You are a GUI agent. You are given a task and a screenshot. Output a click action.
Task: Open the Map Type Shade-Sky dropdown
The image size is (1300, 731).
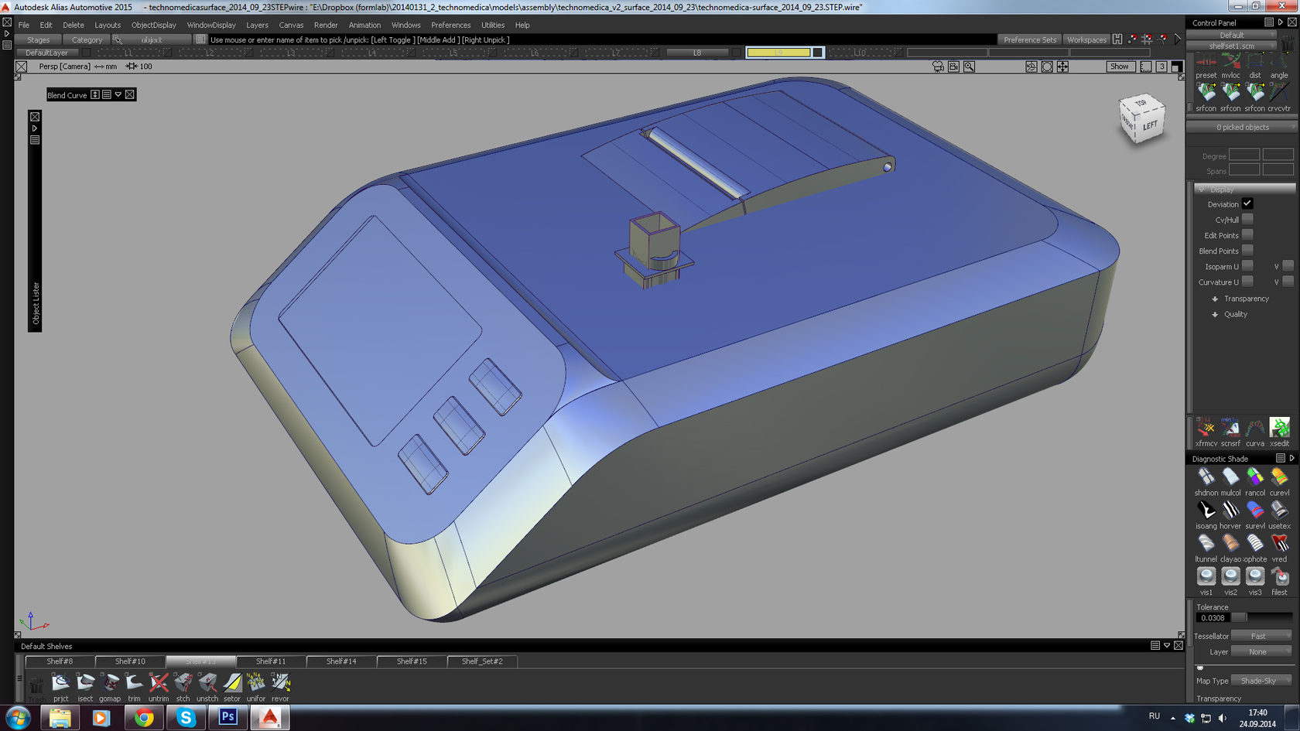coord(1261,681)
